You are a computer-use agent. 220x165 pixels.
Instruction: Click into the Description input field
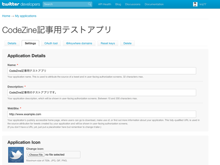coord(102,93)
